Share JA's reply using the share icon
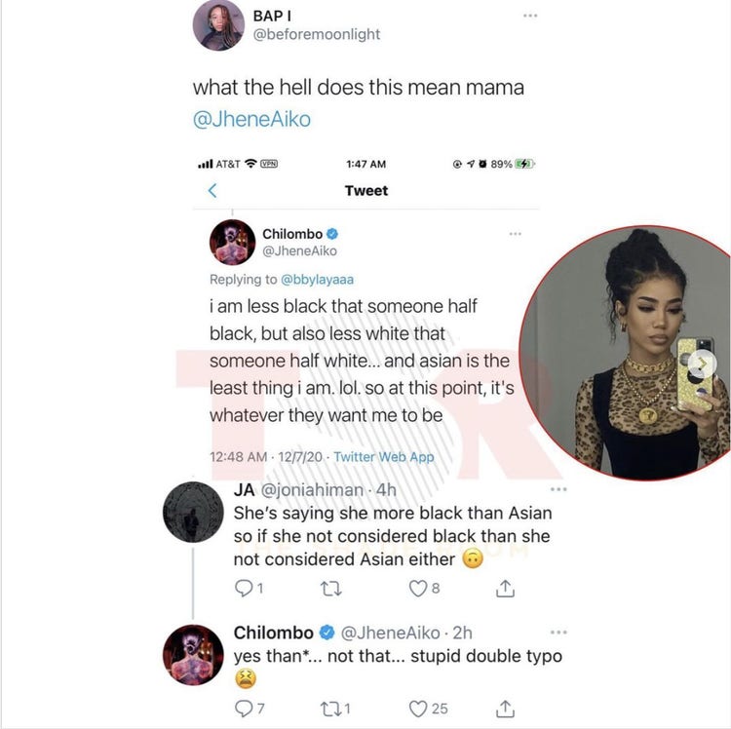This screenshot has width=731, height=729. point(505,589)
